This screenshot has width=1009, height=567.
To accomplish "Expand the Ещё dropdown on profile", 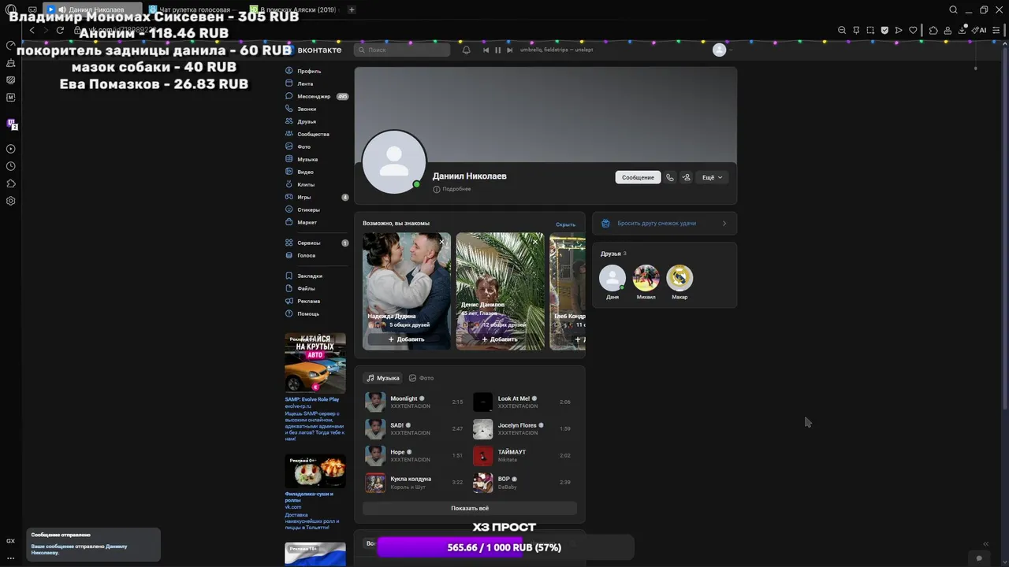I will tap(712, 177).
